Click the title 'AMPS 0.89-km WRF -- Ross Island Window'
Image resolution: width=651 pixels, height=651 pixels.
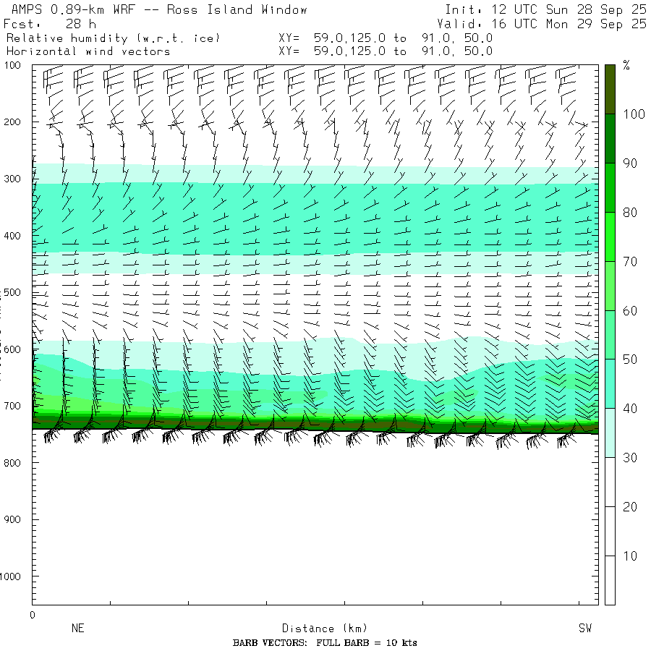click(x=159, y=9)
